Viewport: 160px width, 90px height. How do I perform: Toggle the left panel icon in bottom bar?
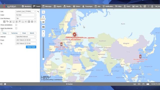click(x=2, y=84)
